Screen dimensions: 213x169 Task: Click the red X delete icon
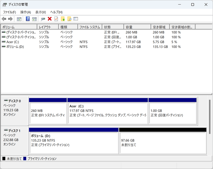coord(49,19)
